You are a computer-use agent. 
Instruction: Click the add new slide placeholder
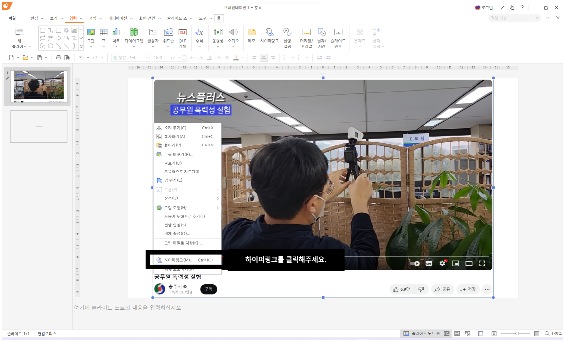[39, 126]
